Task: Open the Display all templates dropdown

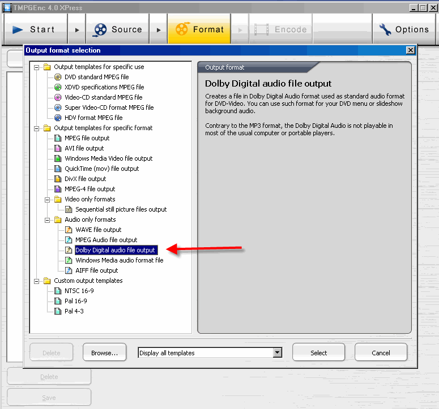Action: point(277,353)
